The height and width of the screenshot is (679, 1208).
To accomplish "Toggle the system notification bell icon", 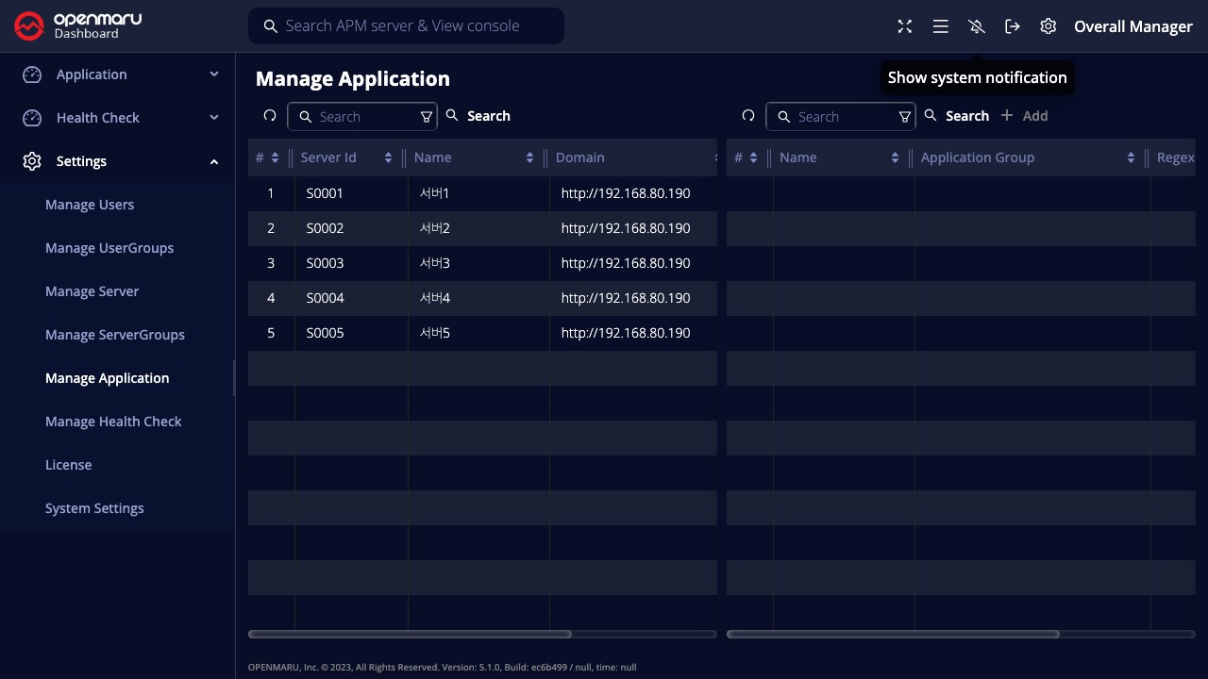I will pos(977,26).
